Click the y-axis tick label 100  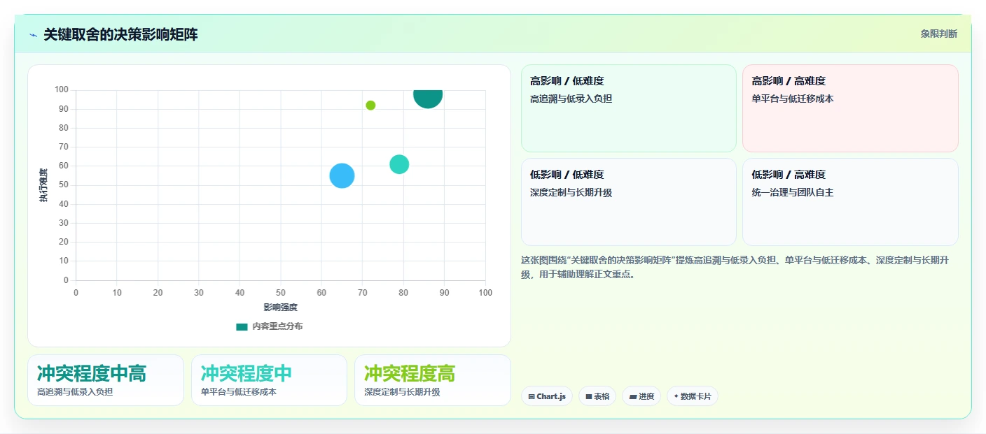62,89
